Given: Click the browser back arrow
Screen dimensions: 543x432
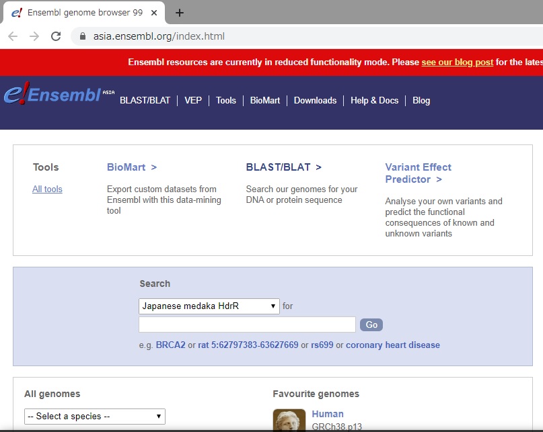Looking at the screenshot, I should click(13, 36).
